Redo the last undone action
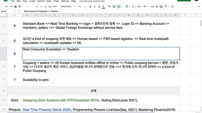The width and height of the screenshot is (202, 113). point(11,7)
